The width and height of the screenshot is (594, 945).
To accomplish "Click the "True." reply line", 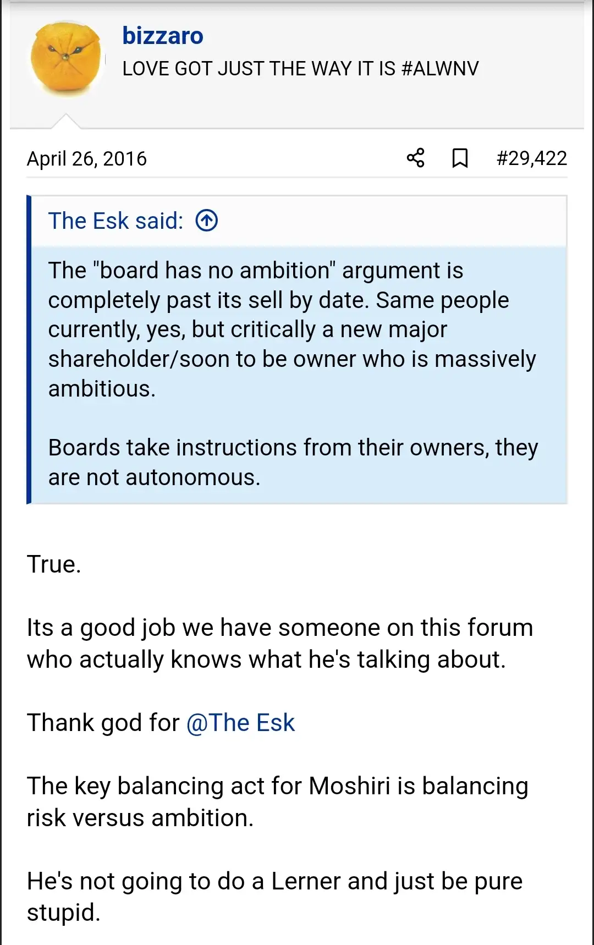I will click(54, 564).
